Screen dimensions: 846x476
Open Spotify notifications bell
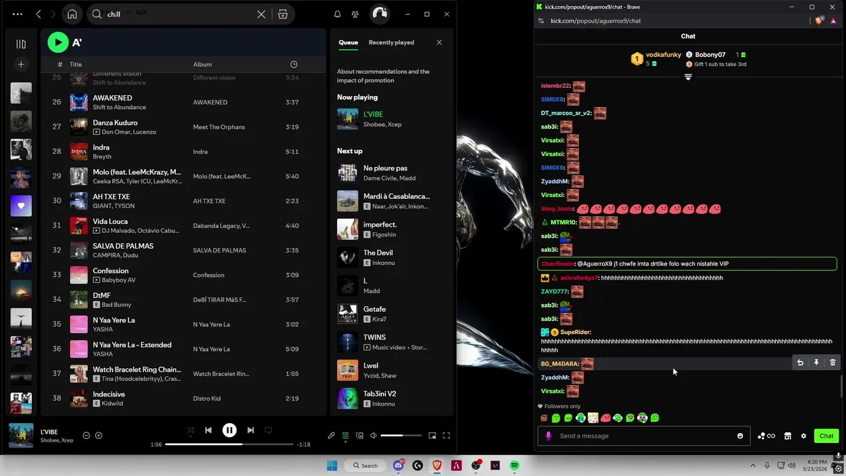[x=337, y=14]
